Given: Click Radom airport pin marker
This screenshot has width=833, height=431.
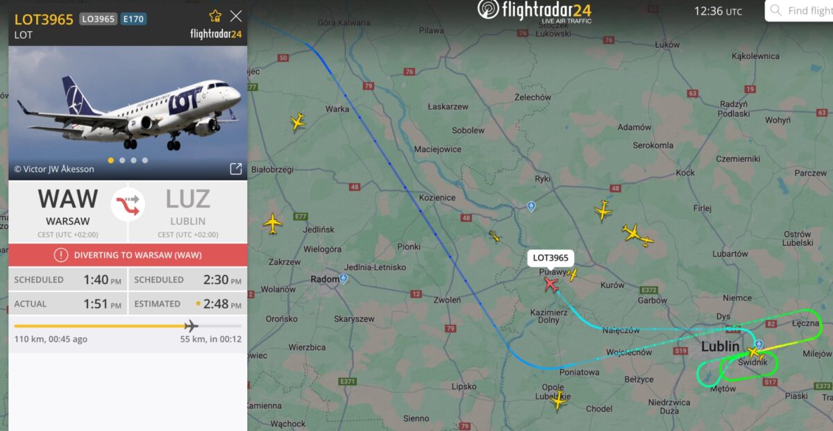Looking at the screenshot, I should click(x=343, y=279).
